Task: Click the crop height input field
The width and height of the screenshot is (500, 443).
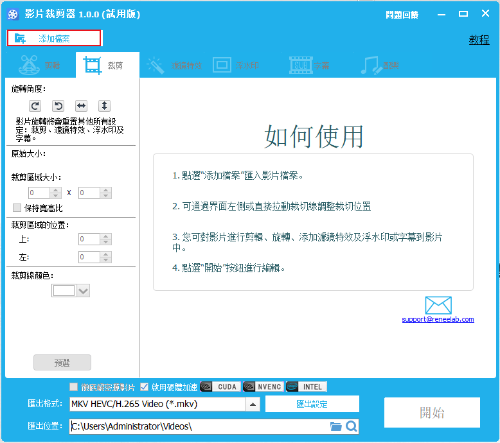Action: pyautogui.click(x=89, y=193)
